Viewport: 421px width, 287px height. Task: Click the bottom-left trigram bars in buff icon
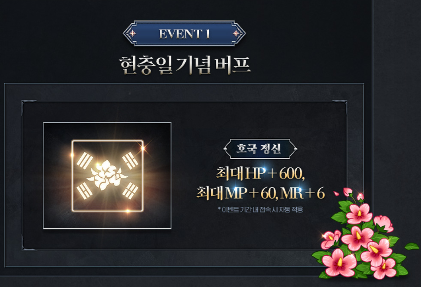point(85,190)
